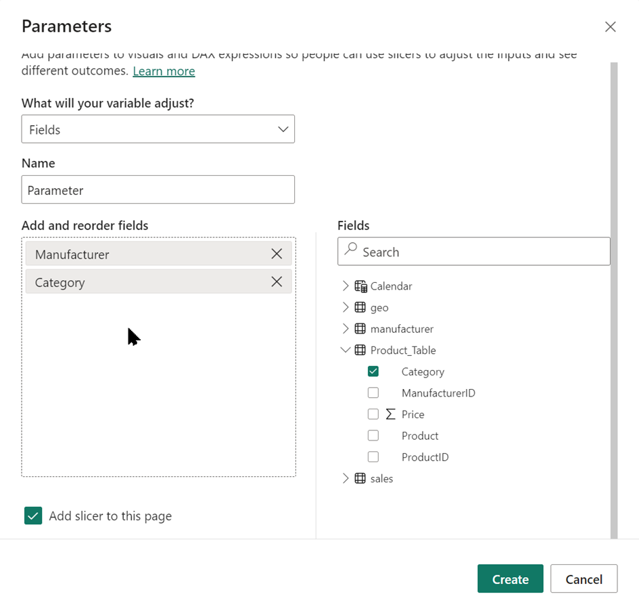This screenshot has height=613, width=639.
Task: Click the Name text field containing Parameter
Action: click(x=158, y=190)
